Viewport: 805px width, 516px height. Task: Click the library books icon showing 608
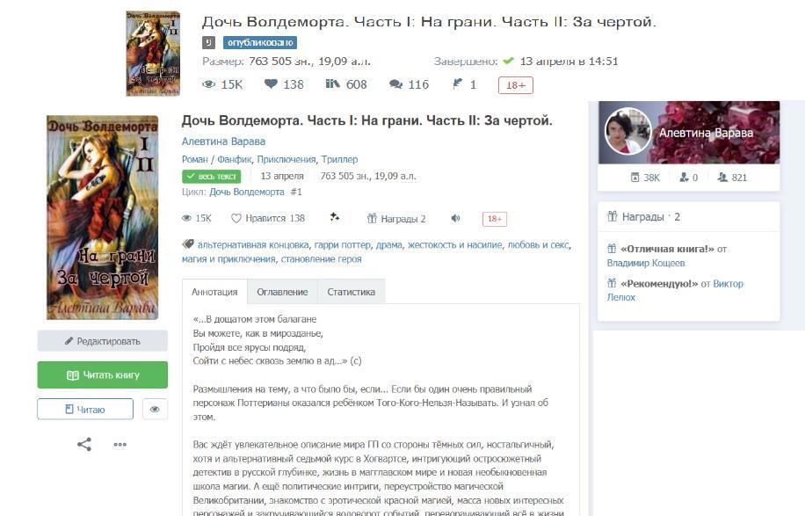pyautogui.click(x=333, y=84)
